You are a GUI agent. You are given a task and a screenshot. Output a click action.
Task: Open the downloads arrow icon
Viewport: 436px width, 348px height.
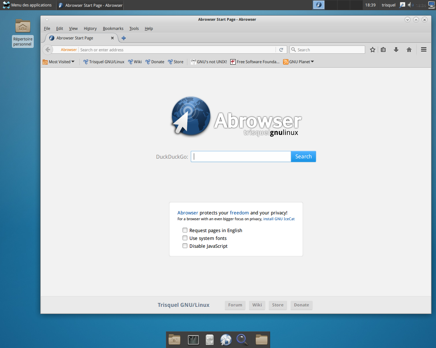pos(396,50)
